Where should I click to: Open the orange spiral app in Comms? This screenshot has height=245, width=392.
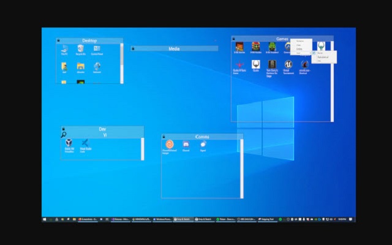coord(170,147)
